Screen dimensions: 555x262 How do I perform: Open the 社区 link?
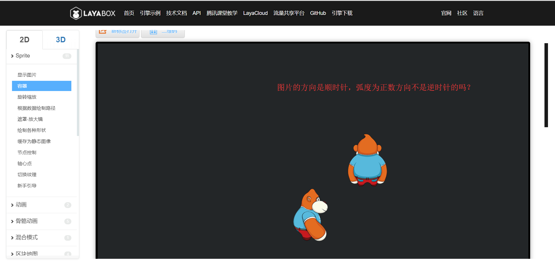(462, 13)
